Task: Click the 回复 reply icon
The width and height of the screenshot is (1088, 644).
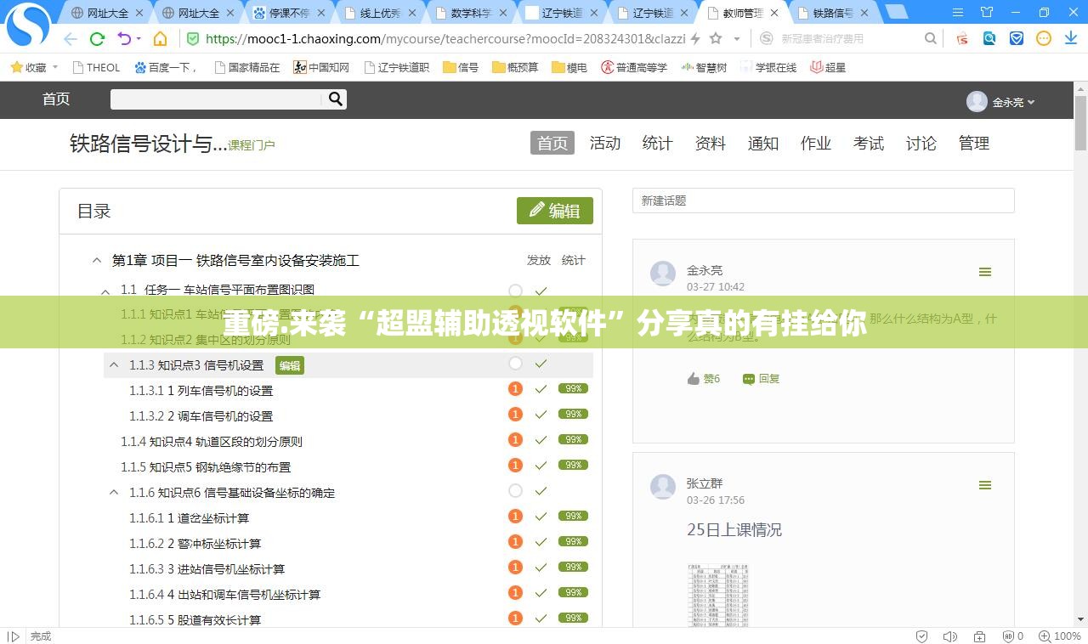Action: (748, 379)
